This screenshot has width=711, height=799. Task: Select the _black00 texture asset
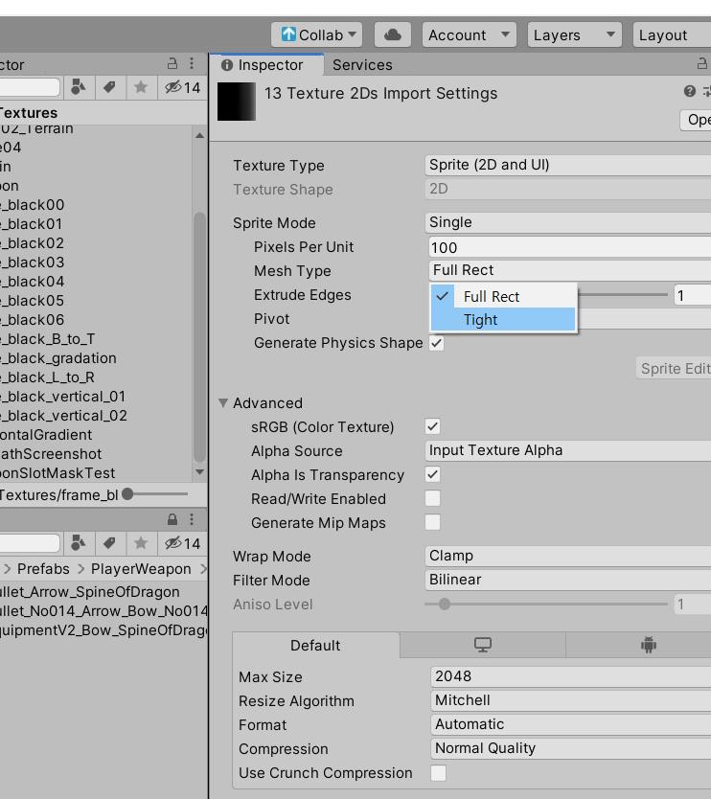coord(33,205)
